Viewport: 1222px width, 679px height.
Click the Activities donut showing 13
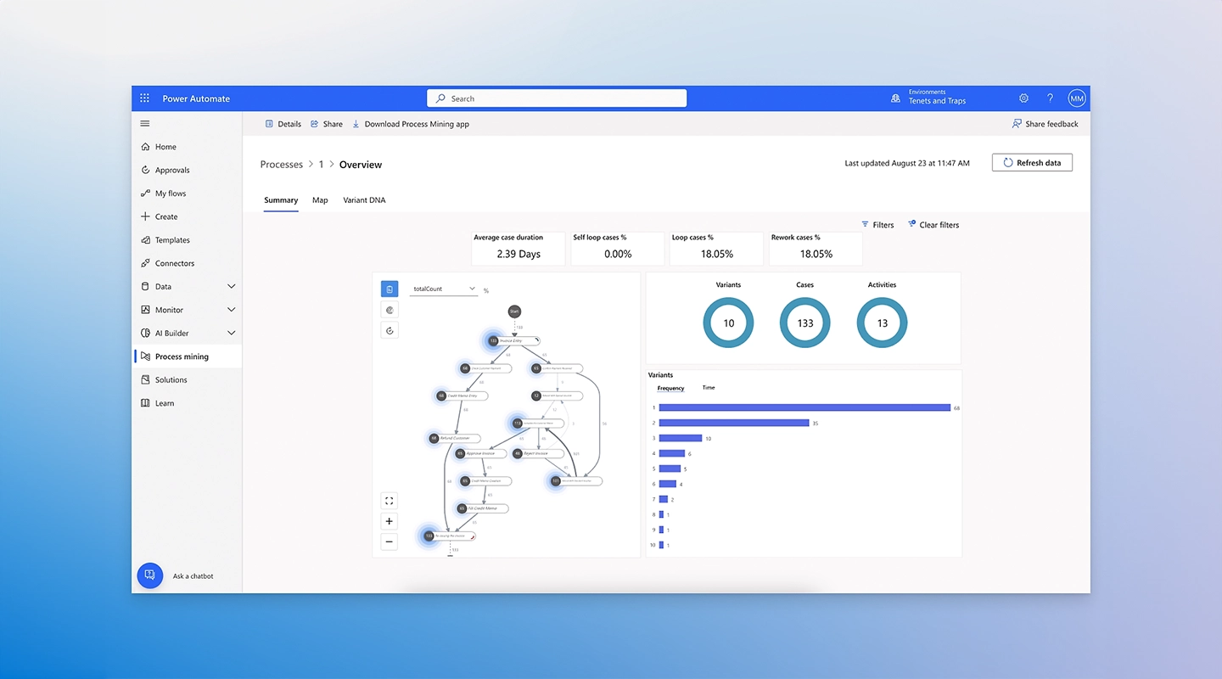click(x=882, y=323)
